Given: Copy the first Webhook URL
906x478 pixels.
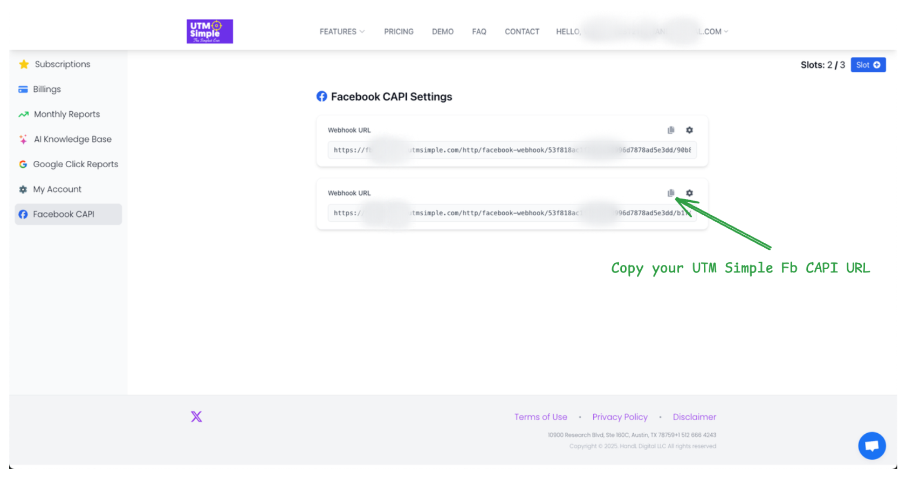Looking at the screenshot, I should [671, 130].
